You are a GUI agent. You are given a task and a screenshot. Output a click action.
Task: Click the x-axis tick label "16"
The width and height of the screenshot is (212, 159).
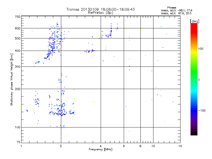pos(180,146)
